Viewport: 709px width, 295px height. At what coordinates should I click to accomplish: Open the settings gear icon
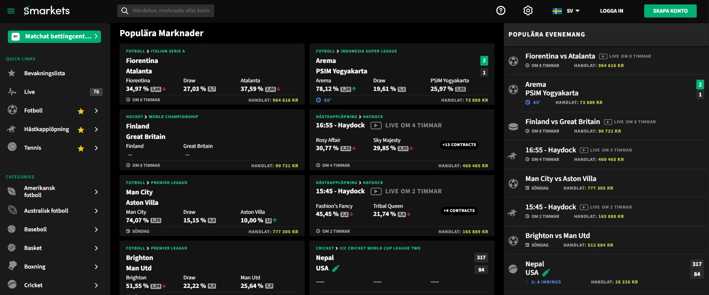528,10
